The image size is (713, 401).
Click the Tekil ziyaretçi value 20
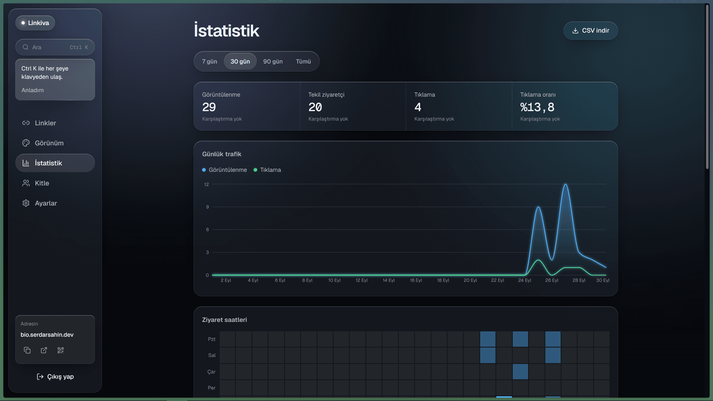pyautogui.click(x=315, y=107)
